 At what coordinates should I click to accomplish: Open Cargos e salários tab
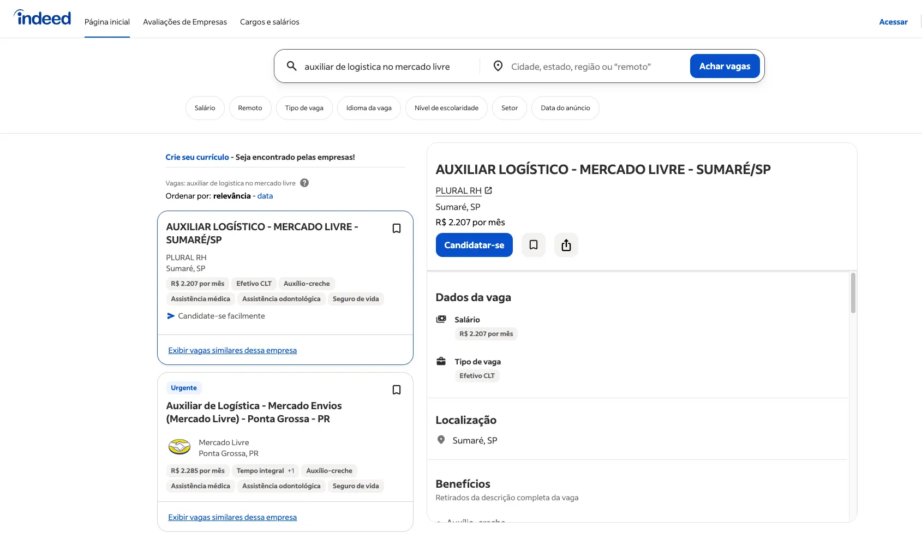270,22
